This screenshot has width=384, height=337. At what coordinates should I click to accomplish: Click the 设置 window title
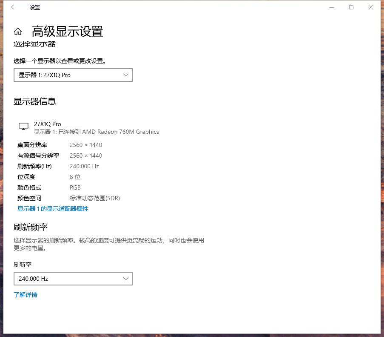point(35,7)
